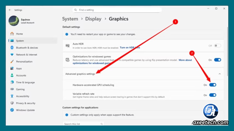This screenshot has width=234, height=131.
Task: Click magnifier icon in Search this list
Action: tap(102, 124)
